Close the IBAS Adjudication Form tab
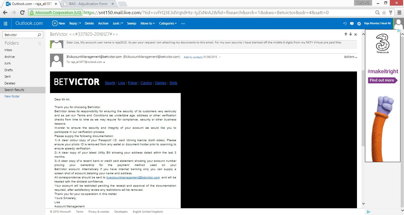404x215 pixels. [x=113, y=4]
